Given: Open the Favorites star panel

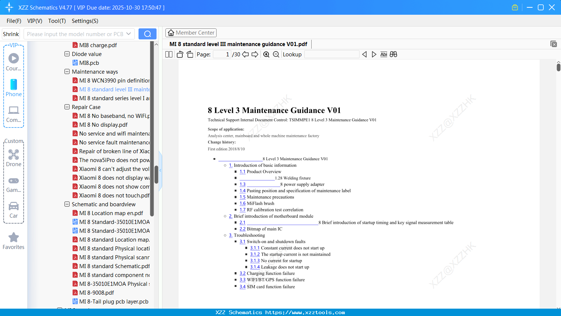Looking at the screenshot, I should click(13, 240).
